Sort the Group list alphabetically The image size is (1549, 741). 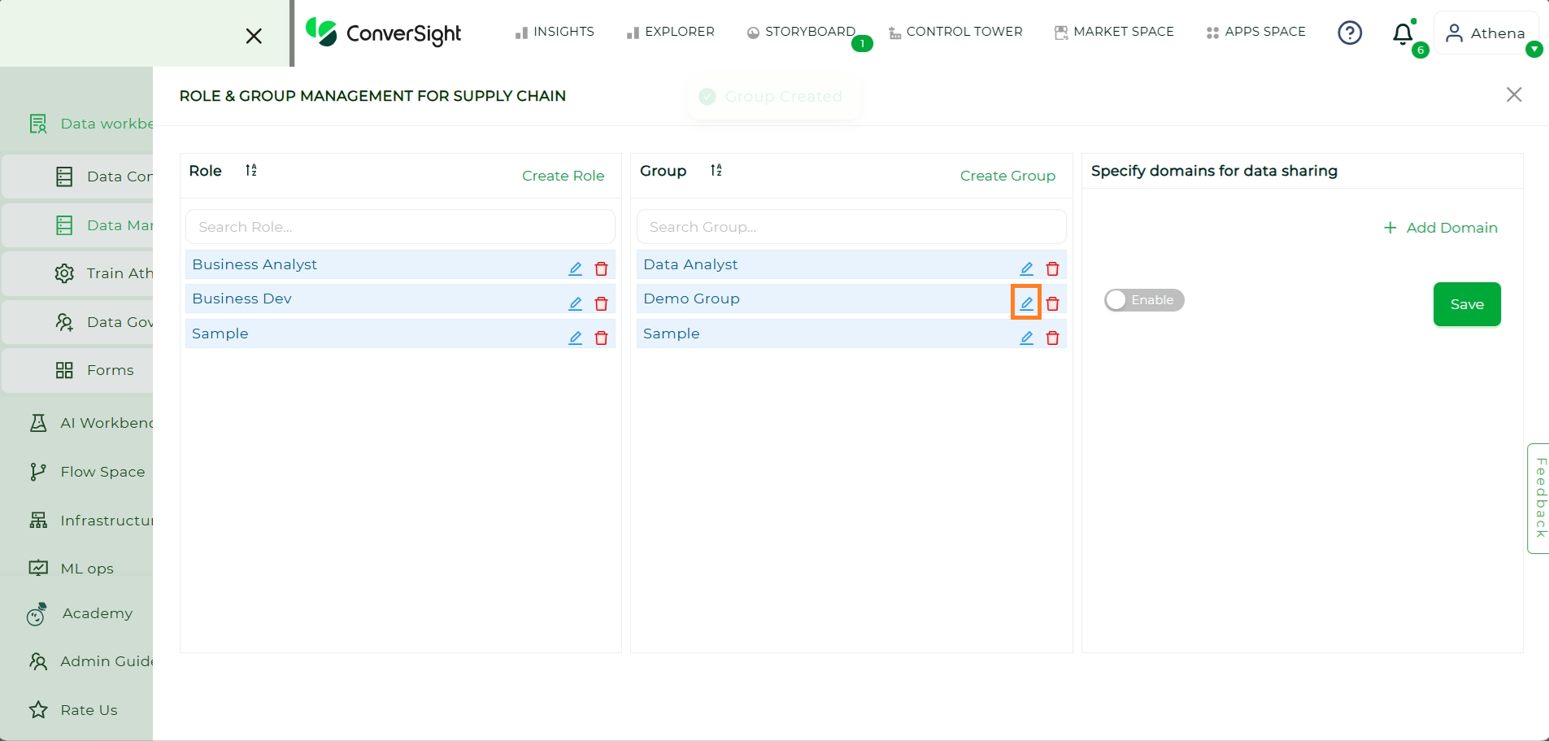(x=716, y=170)
